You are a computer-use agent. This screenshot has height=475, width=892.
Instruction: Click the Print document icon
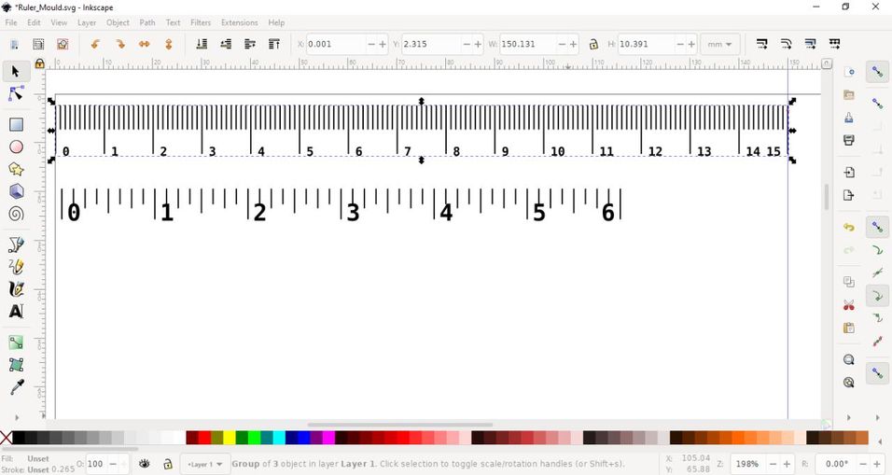pos(849,140)
